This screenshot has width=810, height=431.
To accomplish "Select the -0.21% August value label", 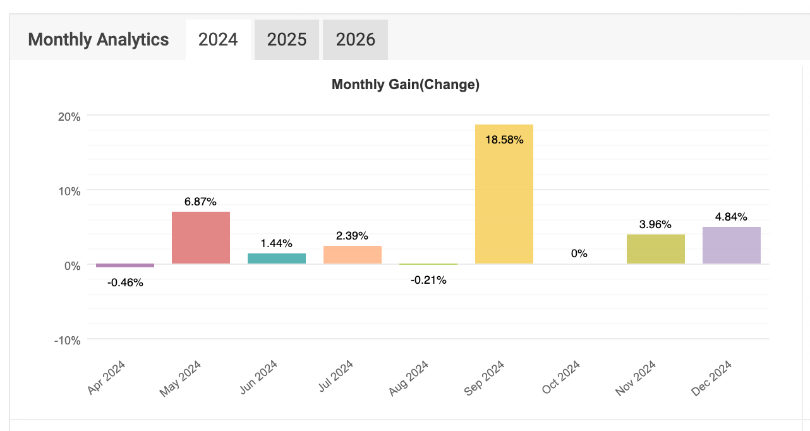I will (428, 280).
